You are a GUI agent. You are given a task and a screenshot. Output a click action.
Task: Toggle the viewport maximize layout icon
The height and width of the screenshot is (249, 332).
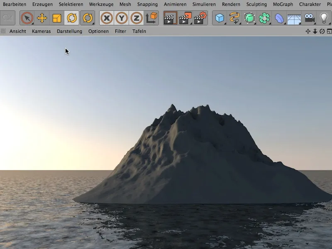click(329, 32)
